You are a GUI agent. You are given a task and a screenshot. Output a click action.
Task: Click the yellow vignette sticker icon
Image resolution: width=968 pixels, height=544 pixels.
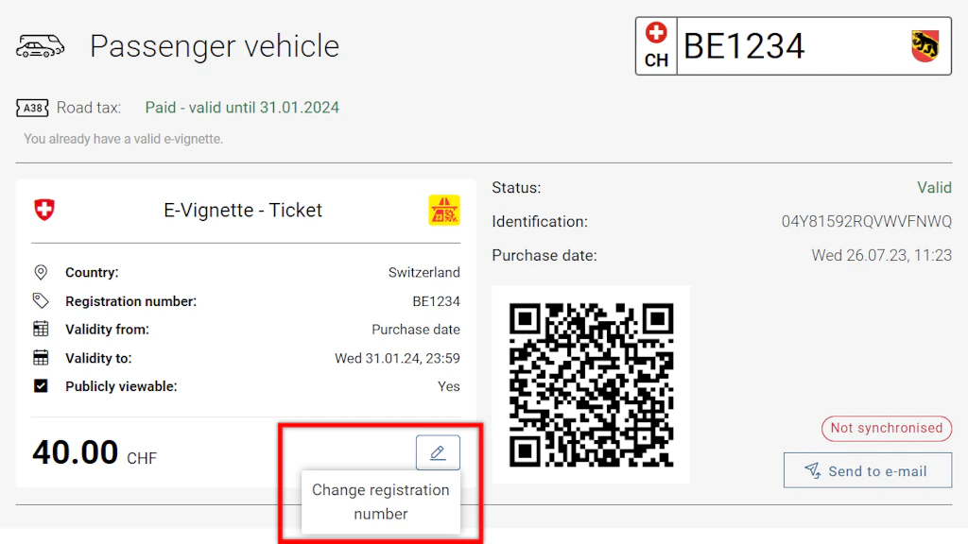click(444, 211)
